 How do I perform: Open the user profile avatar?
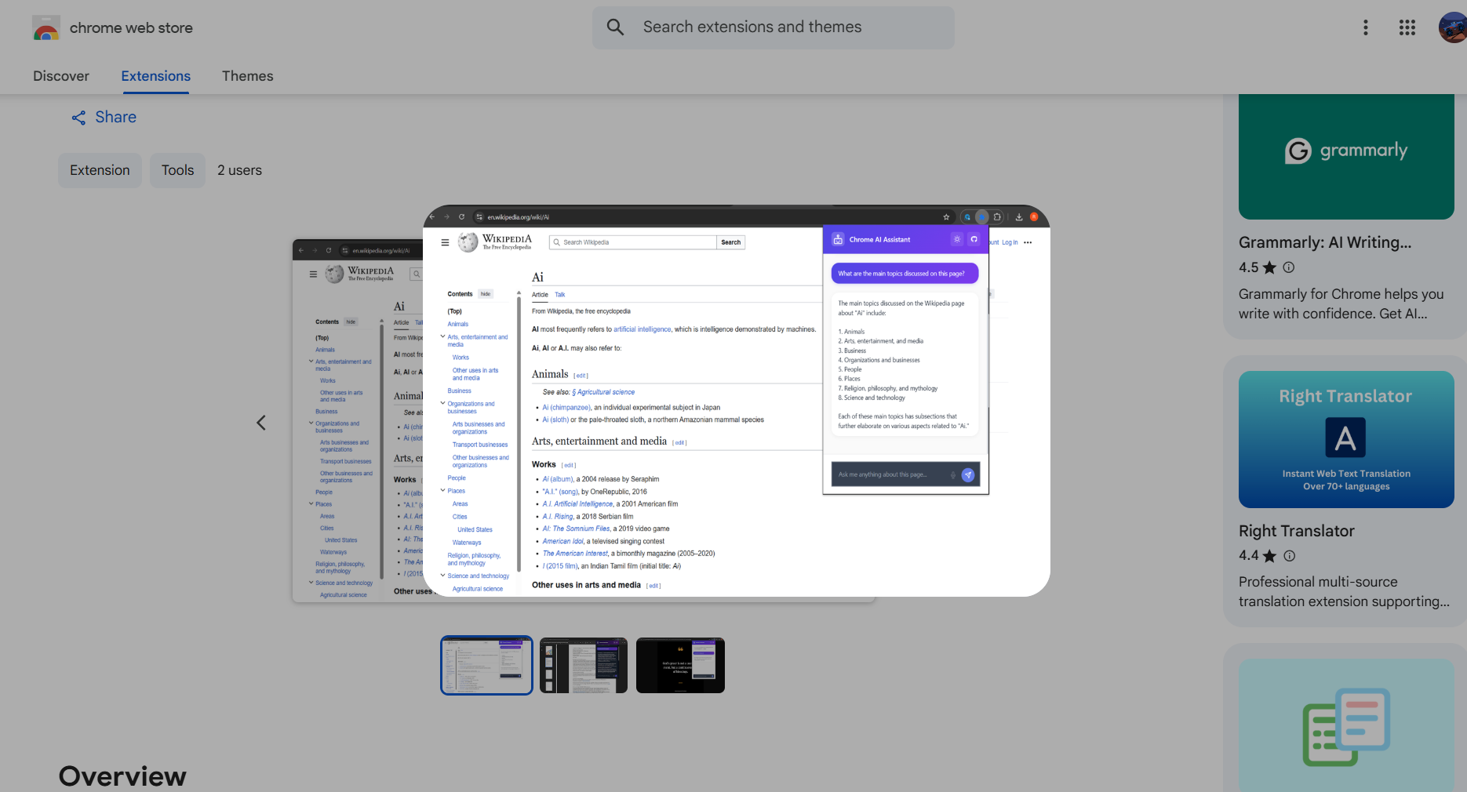click(x=1453, y=28)
